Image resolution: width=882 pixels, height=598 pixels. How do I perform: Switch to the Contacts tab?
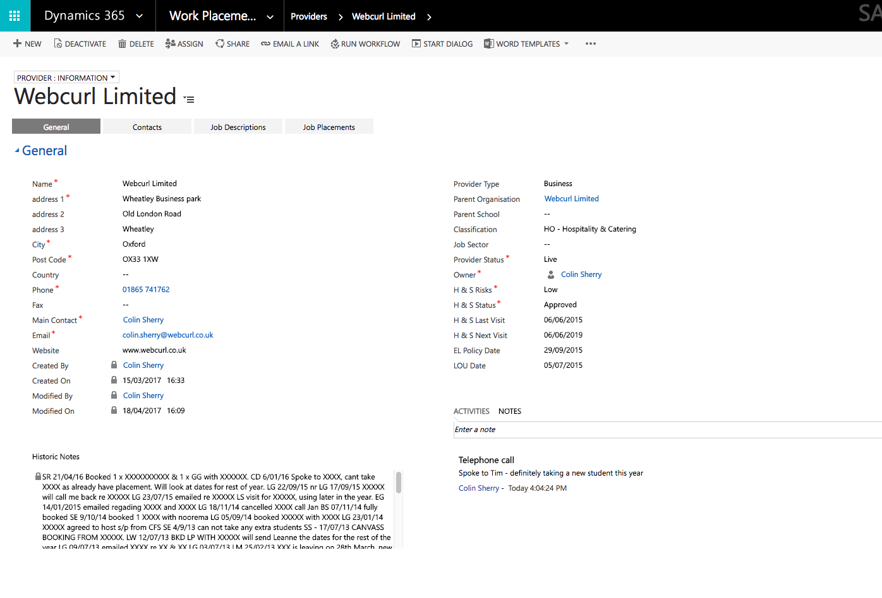pos(147,126)
